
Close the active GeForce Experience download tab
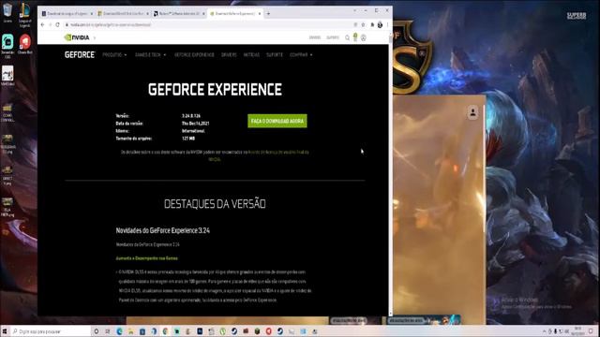[x=260, y=13]
